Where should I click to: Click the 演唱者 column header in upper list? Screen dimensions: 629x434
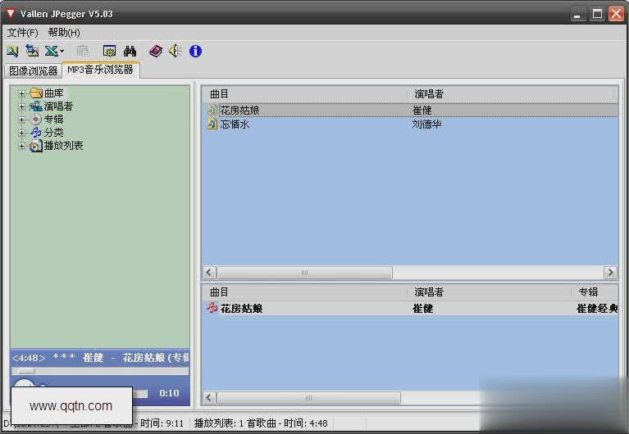512,94
